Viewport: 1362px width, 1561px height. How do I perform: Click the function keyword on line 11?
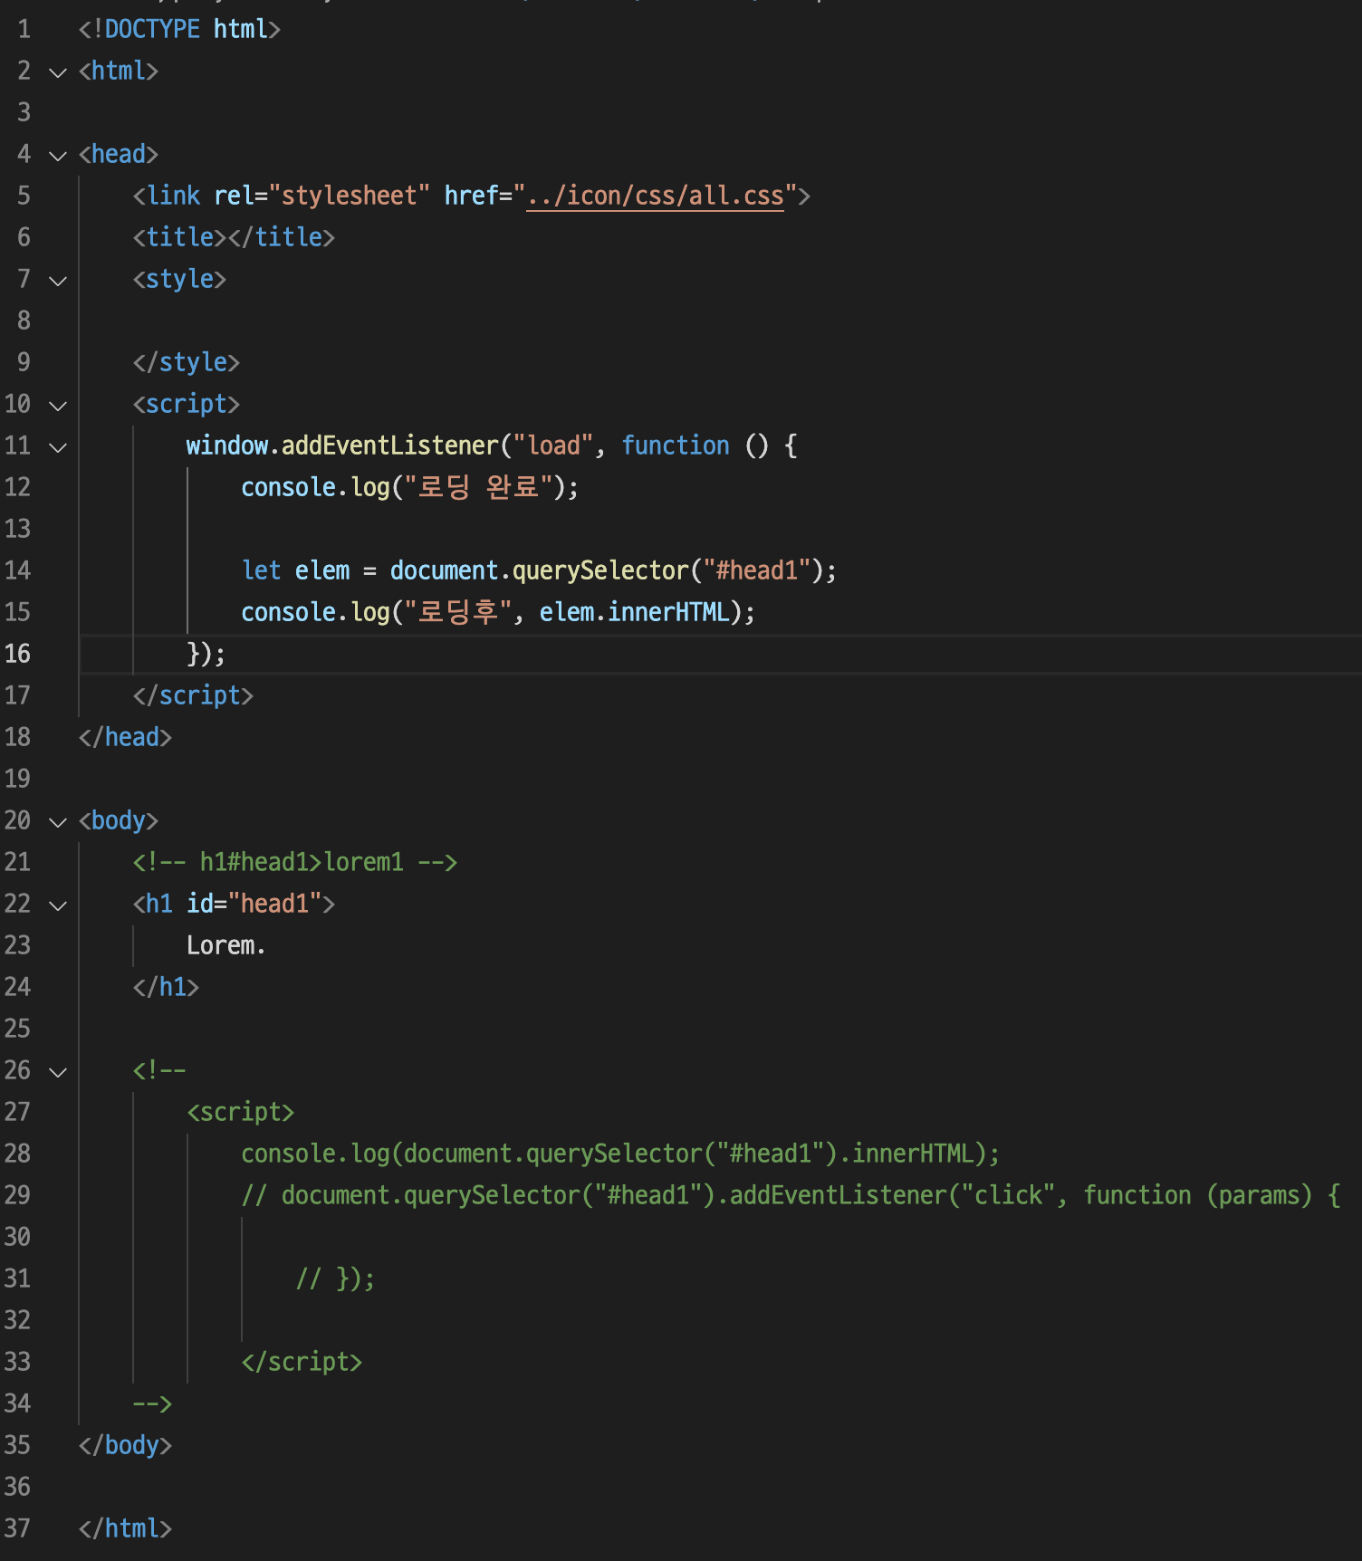point(676,445)
